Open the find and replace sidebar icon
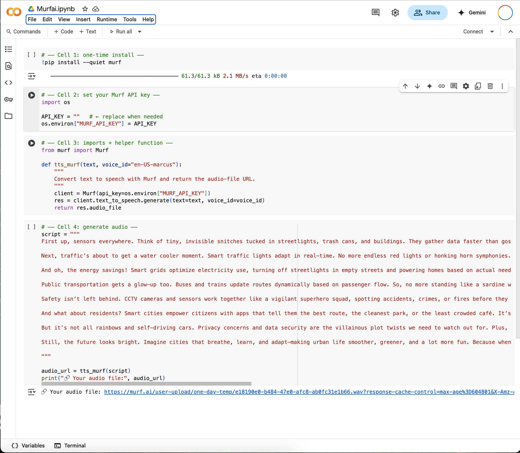This screenshot has height=453, width=520. point(8,66)
